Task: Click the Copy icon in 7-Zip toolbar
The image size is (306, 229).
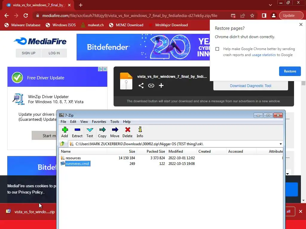Action: (x=102, y=132)
